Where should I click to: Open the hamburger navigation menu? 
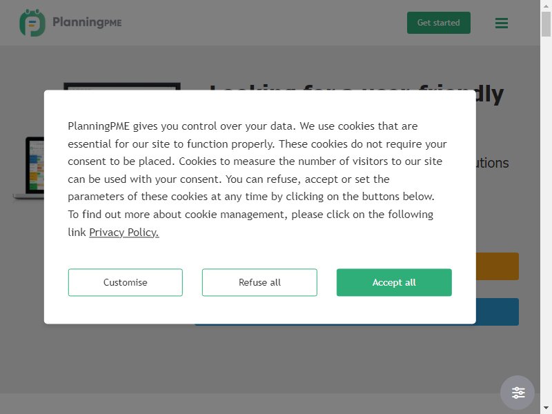coord(502,23)
